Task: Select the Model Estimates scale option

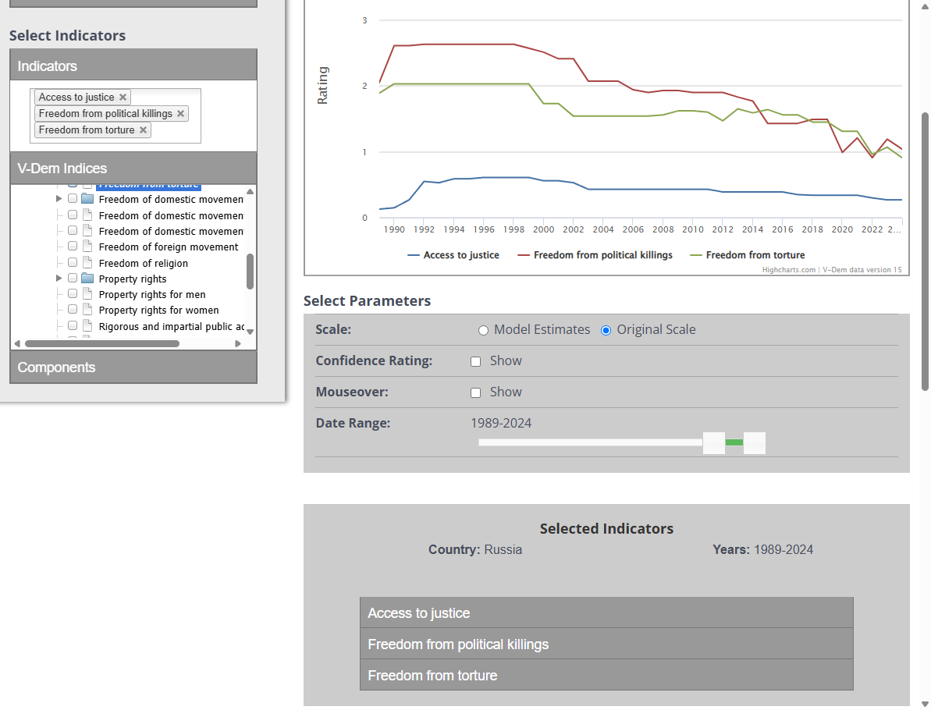Action: pos(483,331)
